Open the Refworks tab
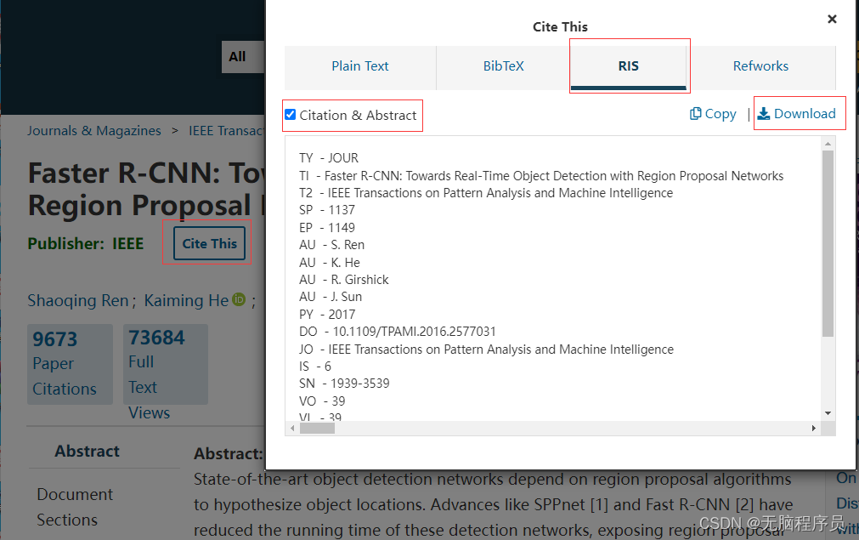The image size is (859, 540). (x=761, y=66)
